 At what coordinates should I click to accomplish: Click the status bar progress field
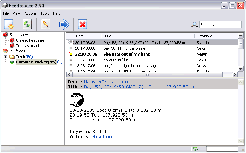222,149
